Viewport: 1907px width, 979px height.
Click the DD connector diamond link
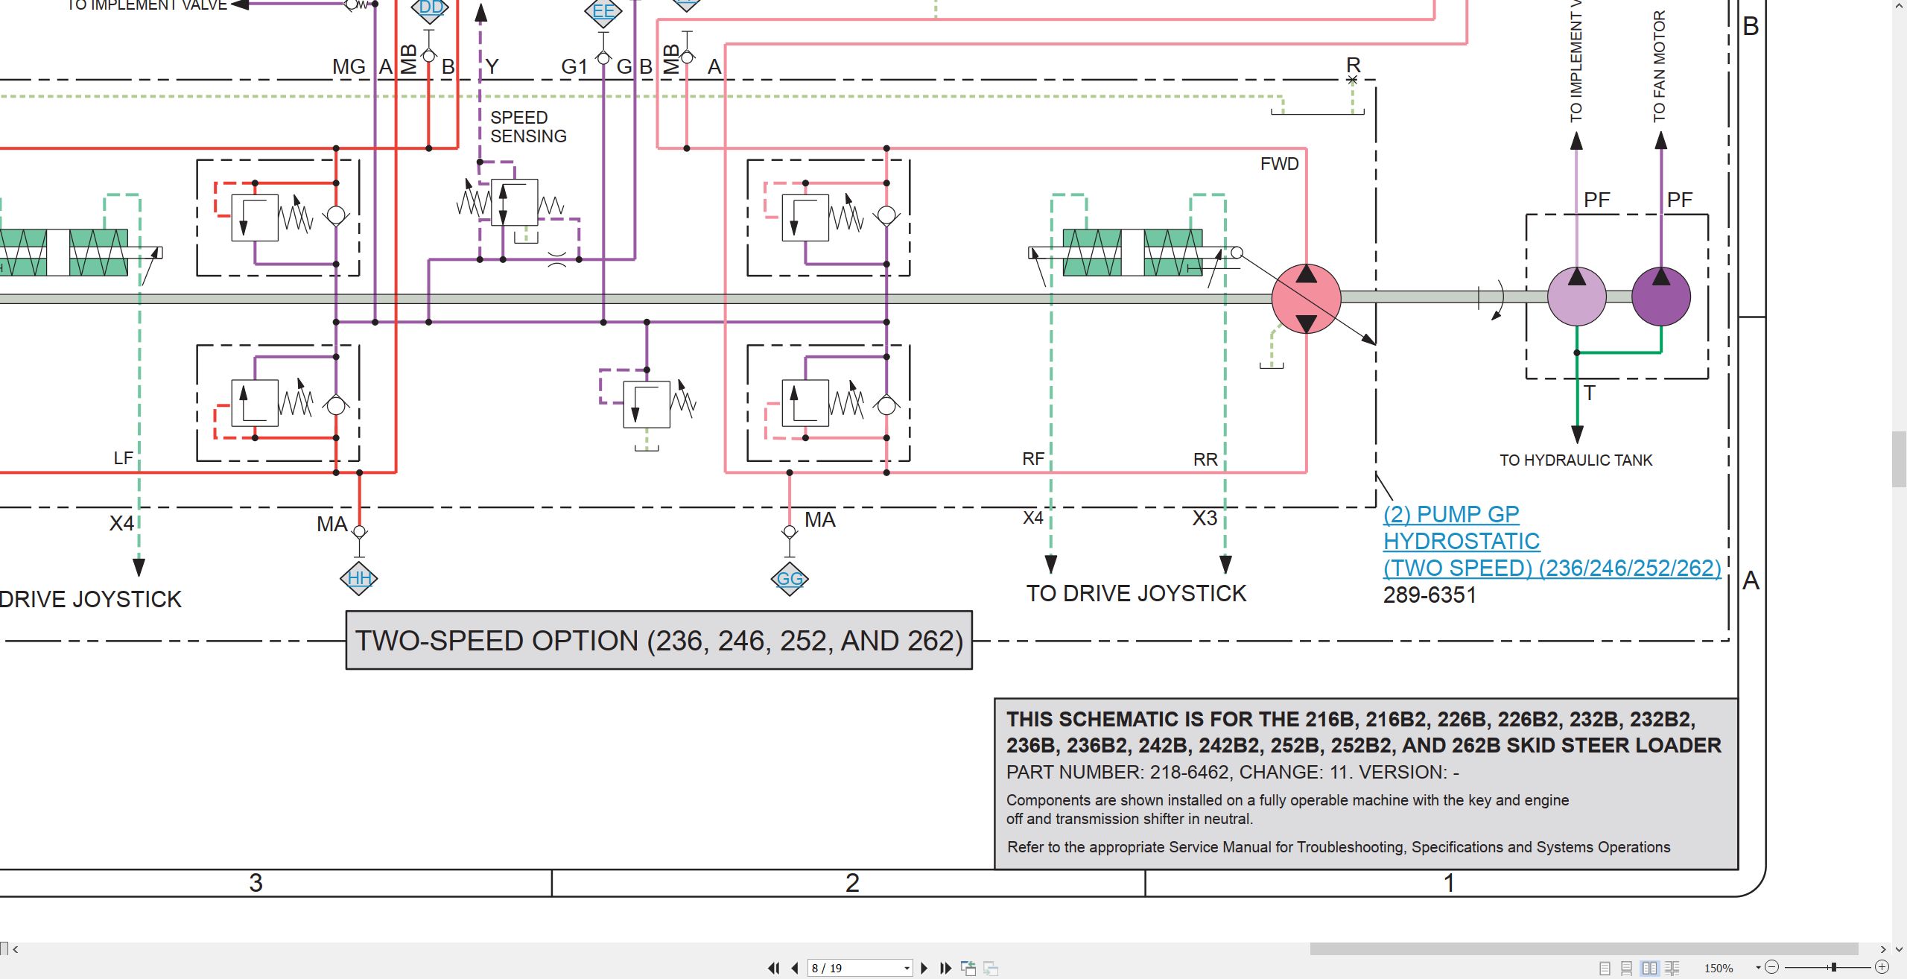pyautogui.click(x=431, y=9)
